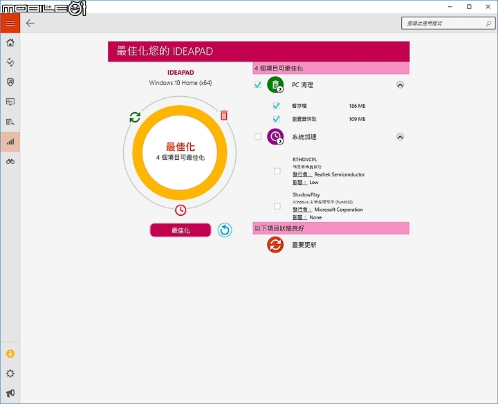This screenshot has height=404, width=498.
Task: Click the IDEAPAD device name above ring
Action: click(181, 73)
